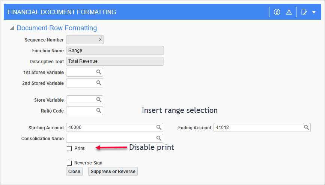
Task: Click into Ending Account field 41012
Action: (x=262, y=127)
